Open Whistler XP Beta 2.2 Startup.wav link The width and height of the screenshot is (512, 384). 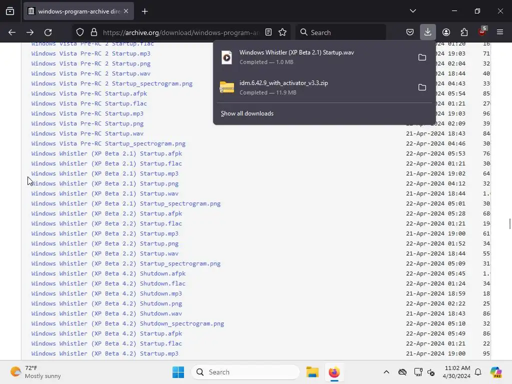[105, 253]
